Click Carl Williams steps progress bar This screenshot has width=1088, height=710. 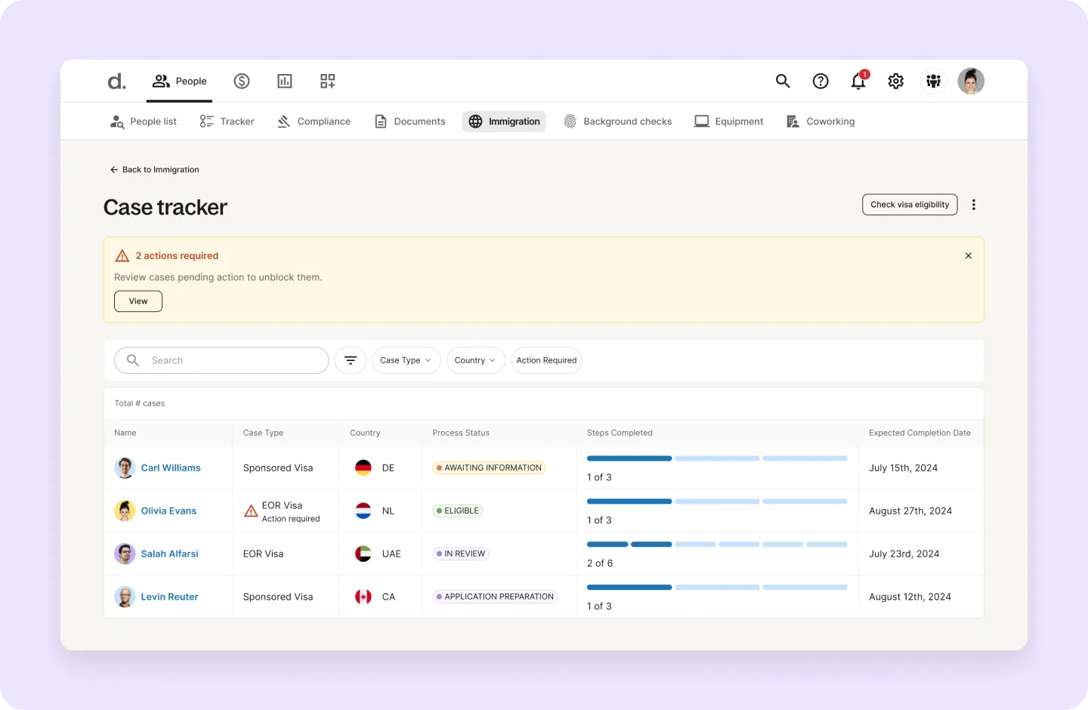(x=717, y=458)
